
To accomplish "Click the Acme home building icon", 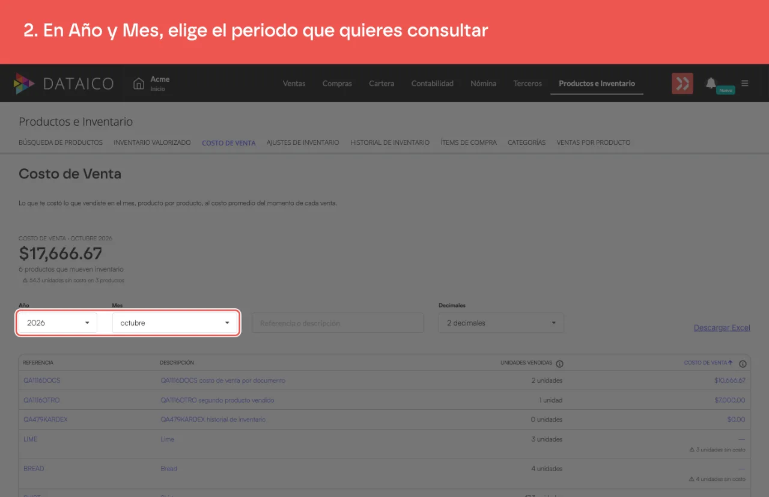I will click(x=139, y=84).
